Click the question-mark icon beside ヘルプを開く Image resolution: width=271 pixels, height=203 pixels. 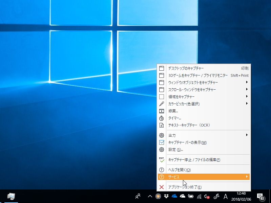(x=162, y=169)
